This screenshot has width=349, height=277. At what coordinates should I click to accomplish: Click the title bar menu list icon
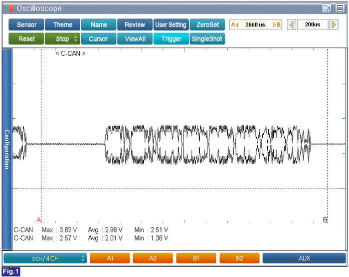tap(340, 8)
